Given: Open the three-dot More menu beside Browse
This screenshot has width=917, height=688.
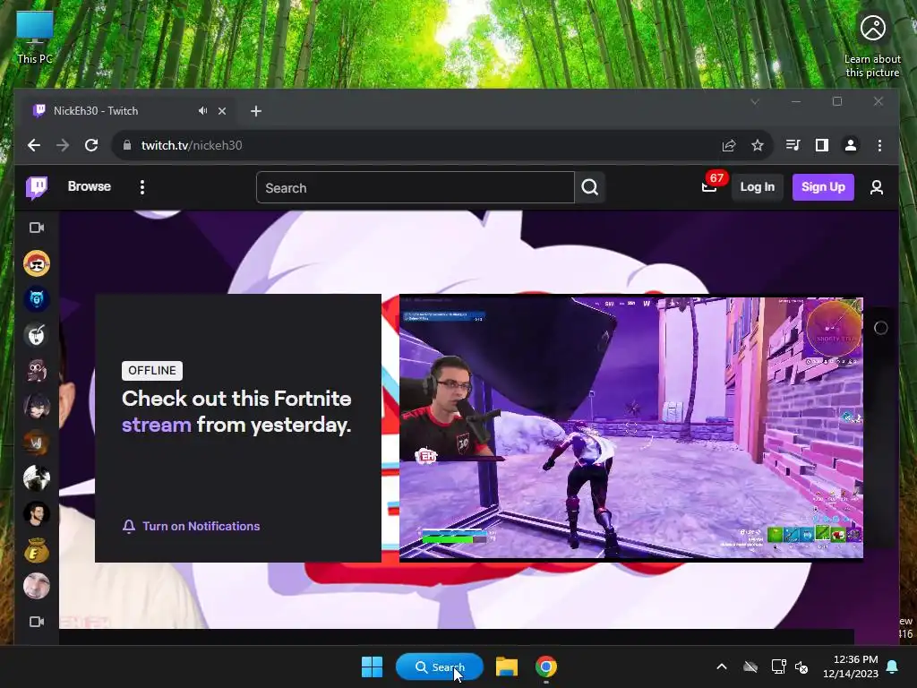Looking at the screenshot, I should [142, 187].
